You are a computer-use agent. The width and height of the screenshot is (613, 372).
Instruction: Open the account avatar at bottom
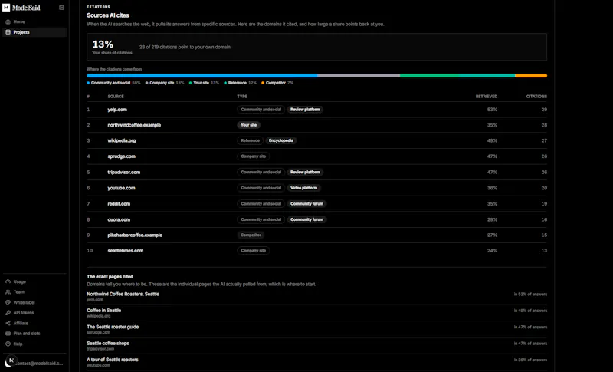[10, 362]
